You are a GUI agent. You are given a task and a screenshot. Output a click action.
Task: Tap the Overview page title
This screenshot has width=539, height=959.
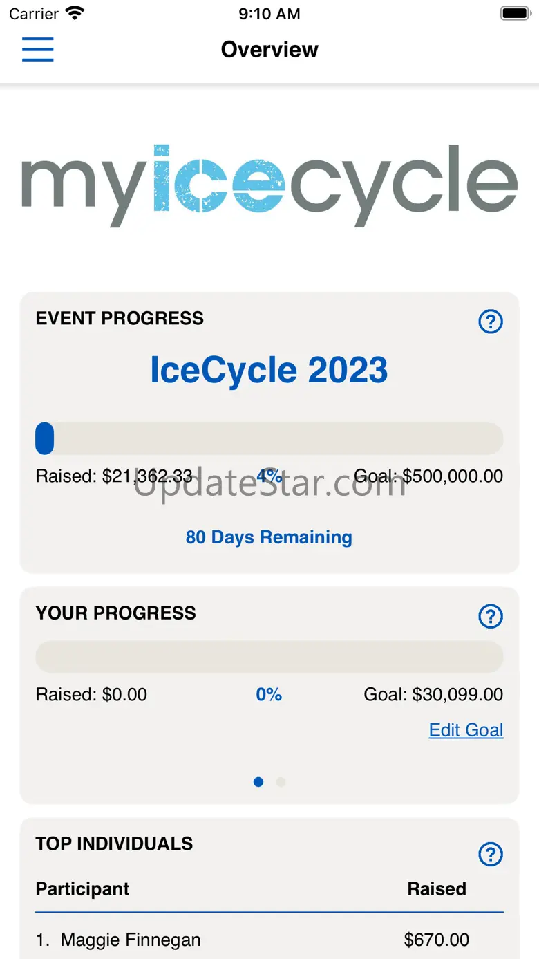pyautogui.click(x=269, y=50)
